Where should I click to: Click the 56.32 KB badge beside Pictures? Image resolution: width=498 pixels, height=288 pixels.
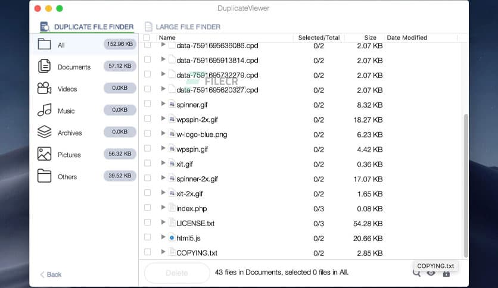click(120, 154)
